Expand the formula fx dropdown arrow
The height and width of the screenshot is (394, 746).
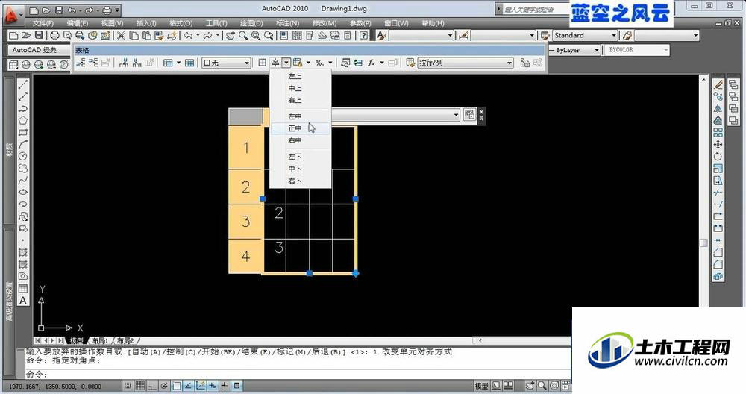pos(382,63)
